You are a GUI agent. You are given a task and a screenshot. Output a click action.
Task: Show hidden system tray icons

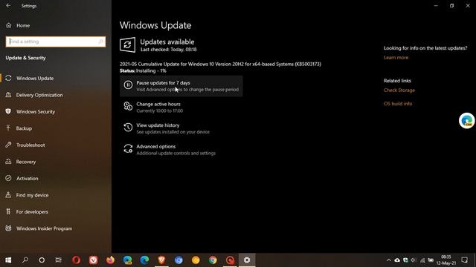pyautogui.click(x=388, y=260)
